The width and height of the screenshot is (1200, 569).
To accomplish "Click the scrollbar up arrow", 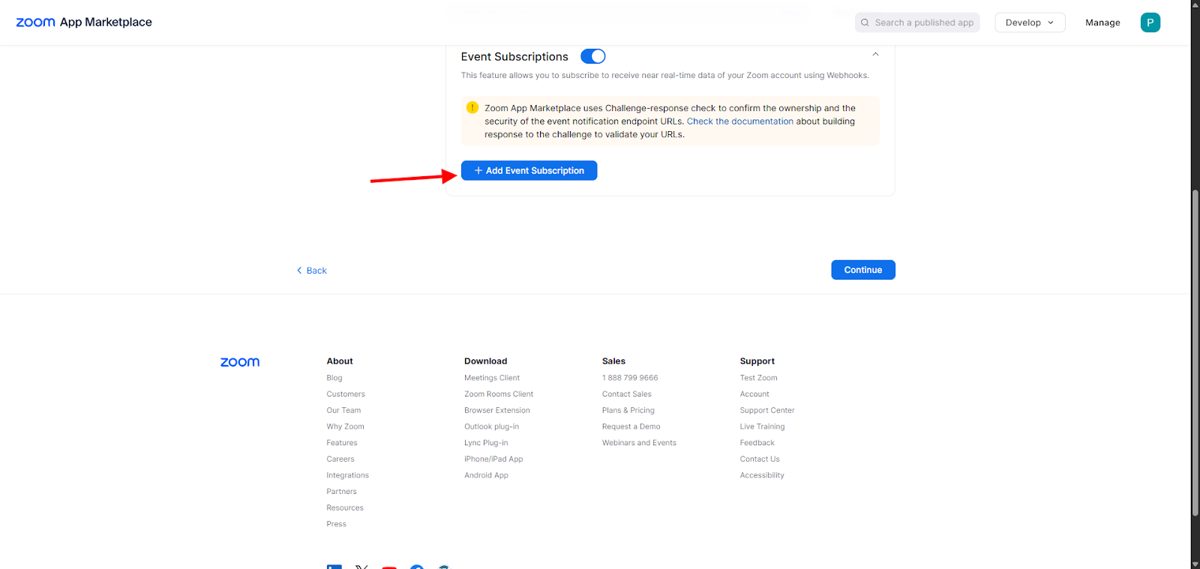I will click(x=1195, y=4).
